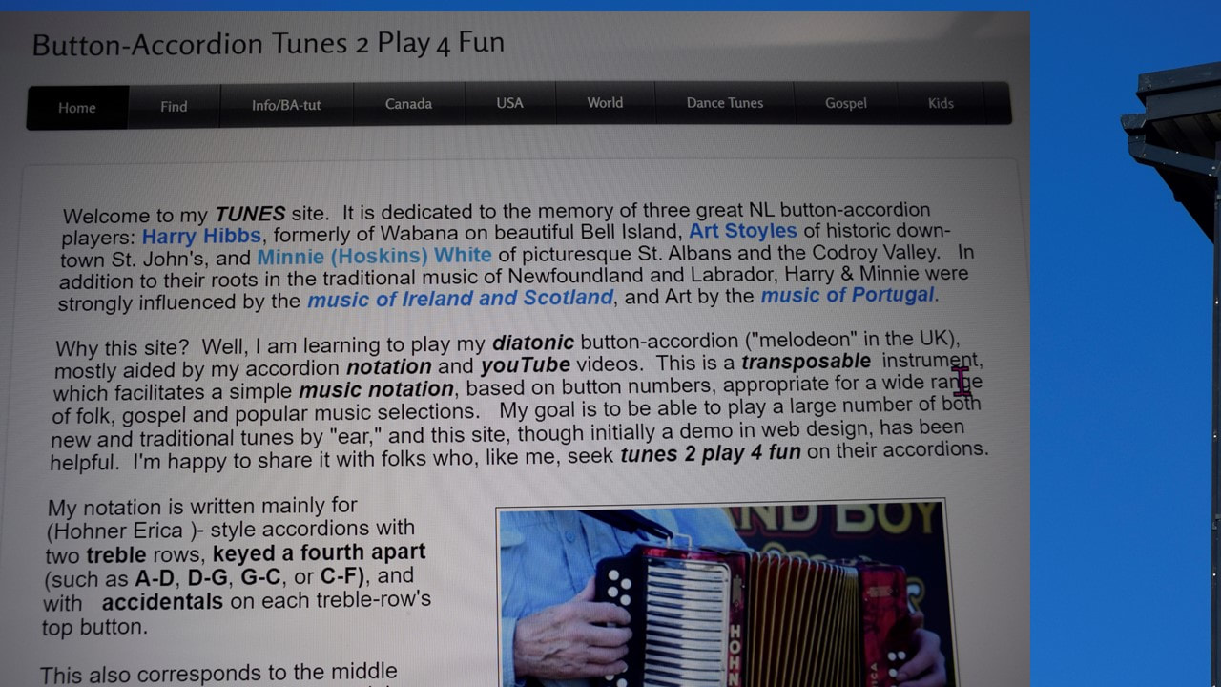Click the Minnie (Hoskins) White link

(374, 257)
